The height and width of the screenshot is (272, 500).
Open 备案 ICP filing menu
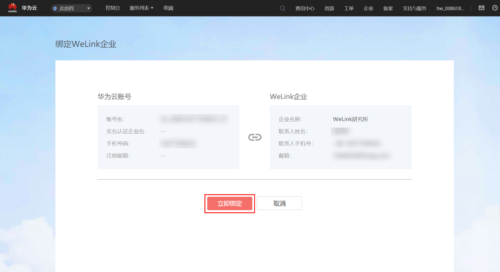pyautogui.click(x=388, y=8)
